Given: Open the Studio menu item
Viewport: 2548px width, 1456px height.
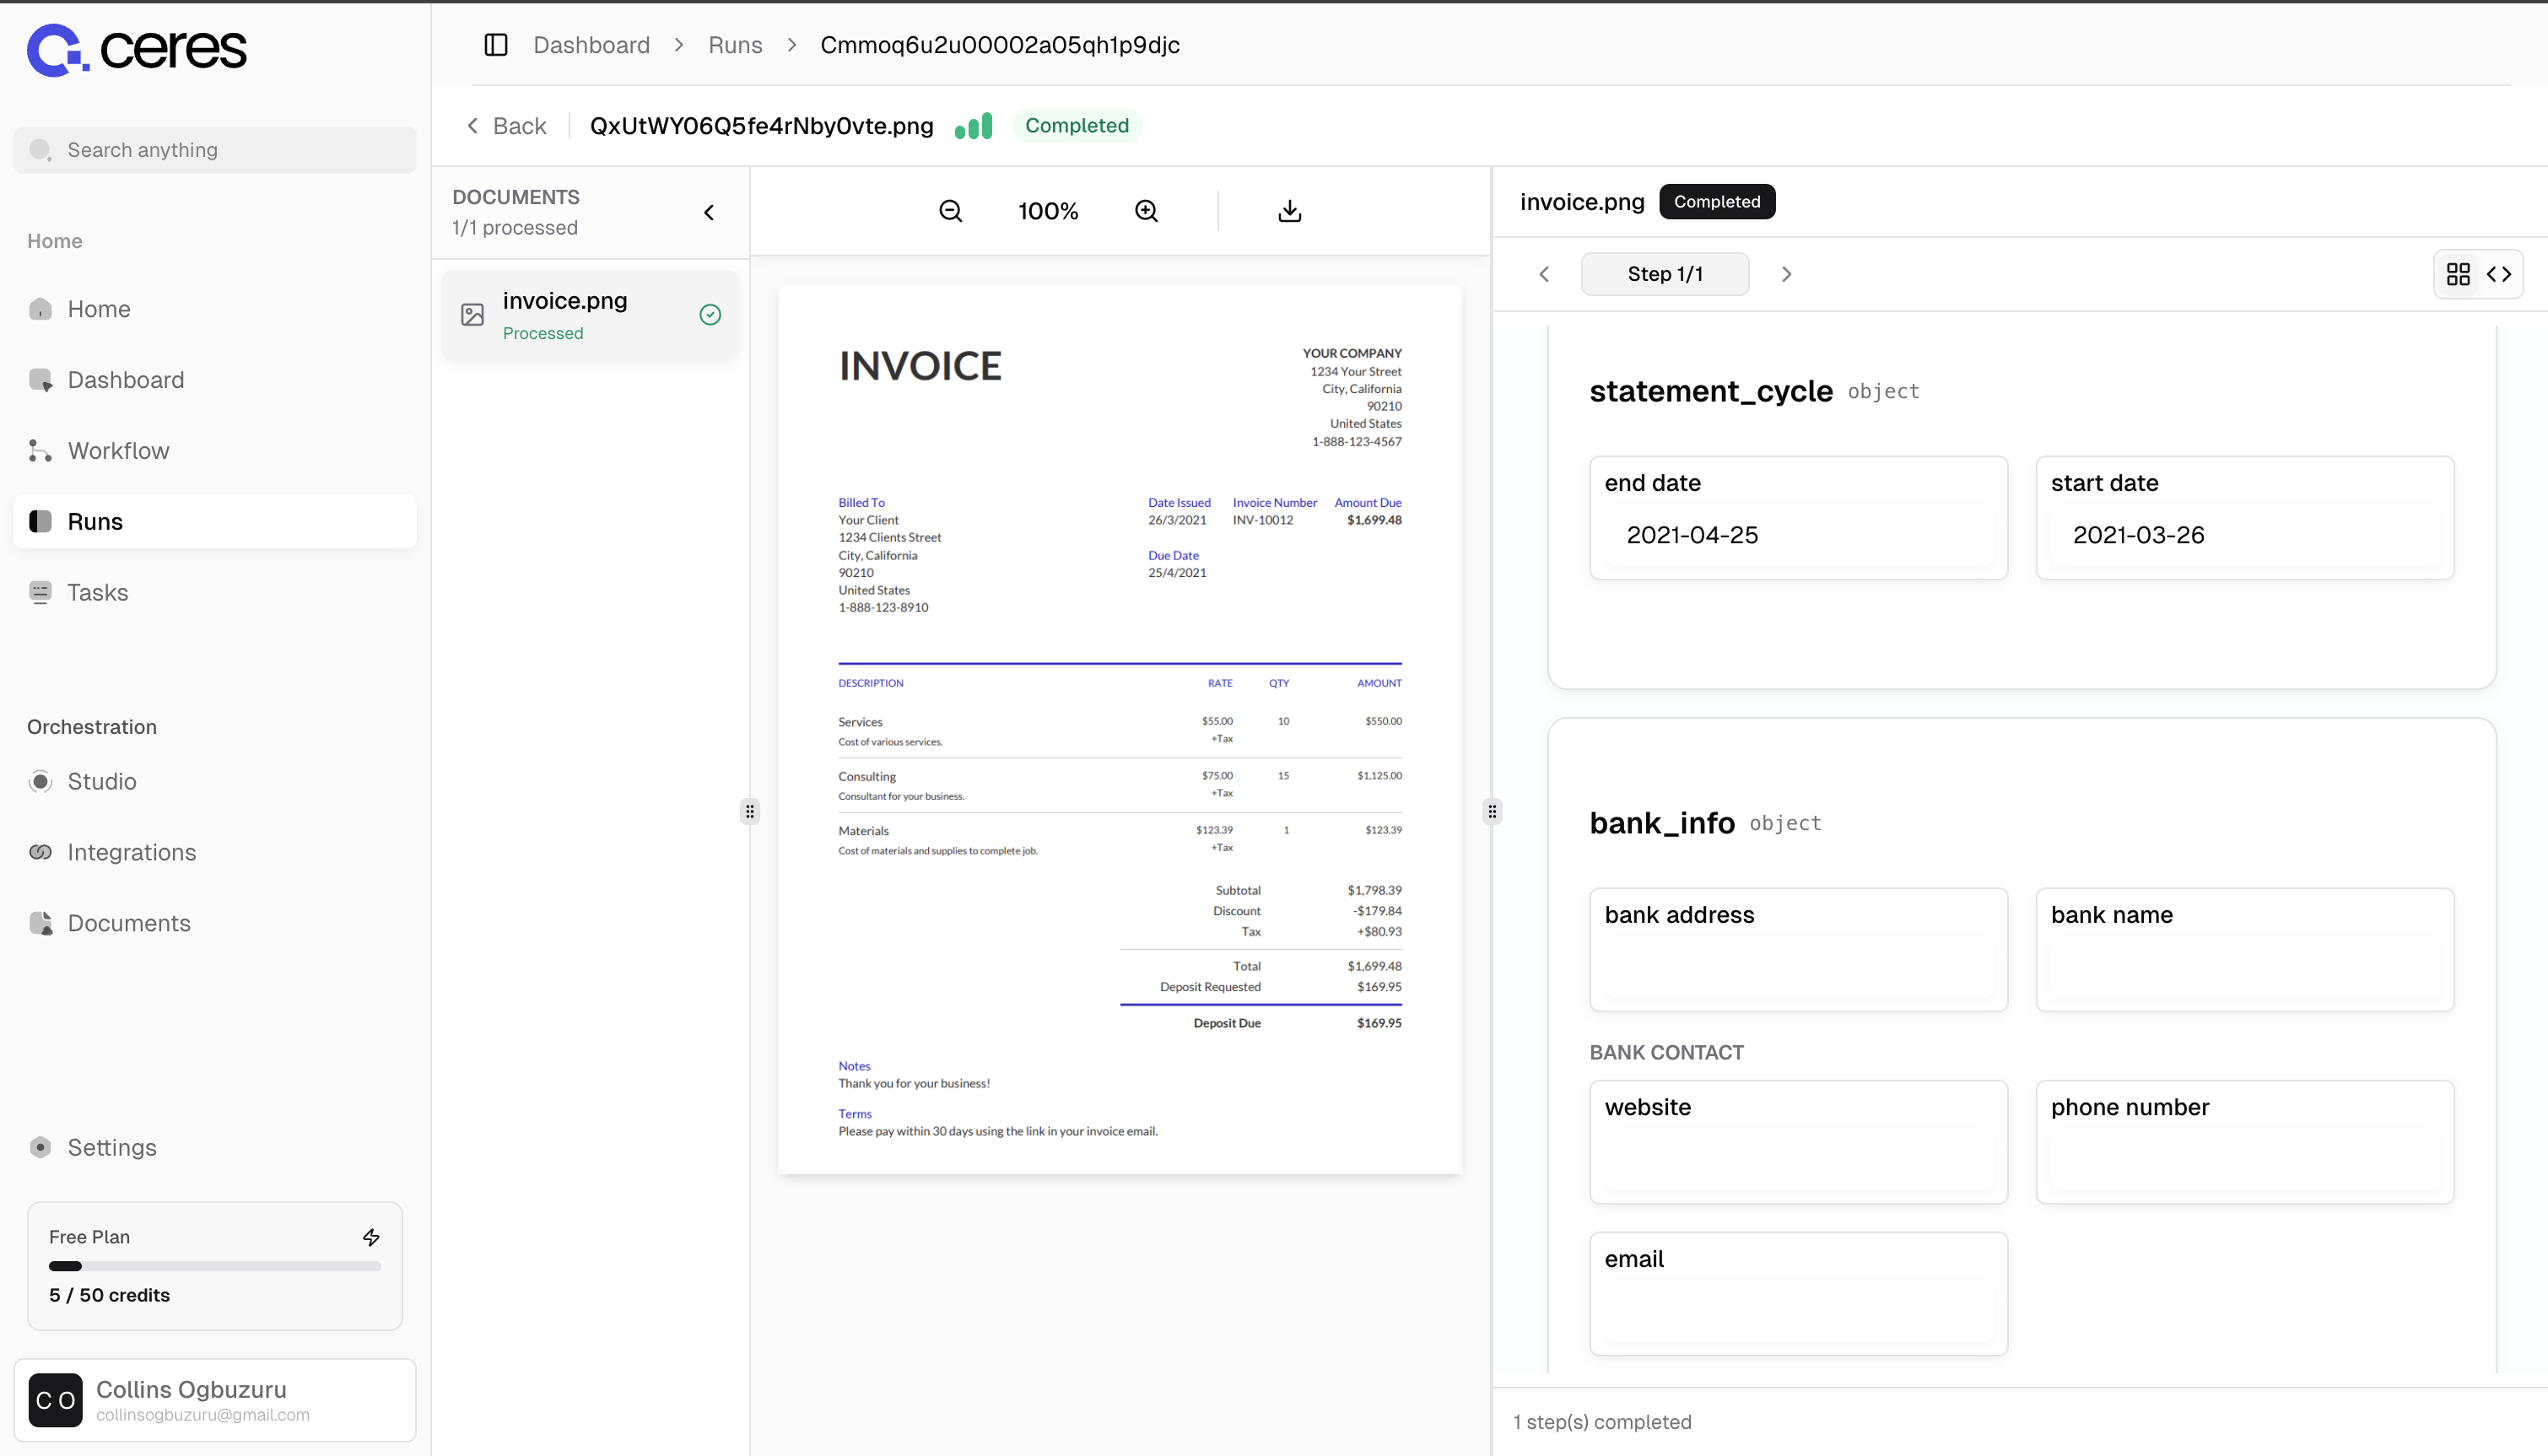Looking at the screenshot, I should coord(101,781).
